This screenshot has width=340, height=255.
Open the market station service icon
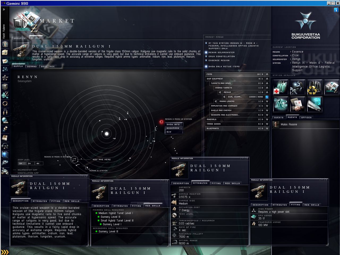pyautogui.click(x=331, y=87)
